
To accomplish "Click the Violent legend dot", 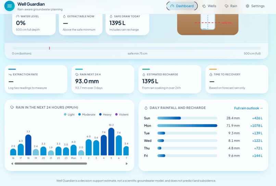I will pos(116,114).
